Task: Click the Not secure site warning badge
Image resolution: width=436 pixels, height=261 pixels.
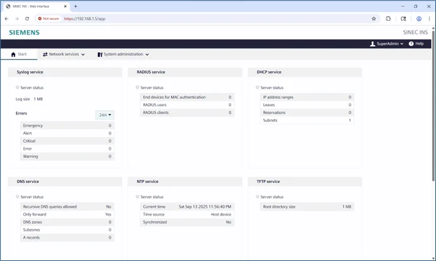Action: point(48,19)
